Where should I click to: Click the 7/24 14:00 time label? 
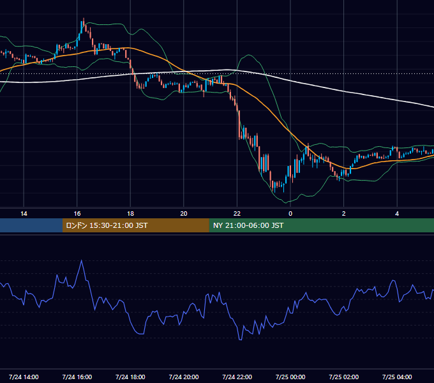(24, 377)
